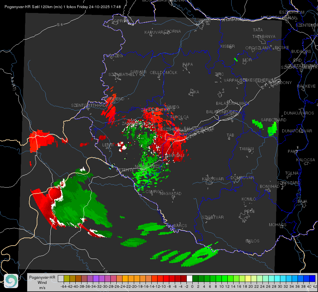This screenshot has width=318, height=292.
Task: Click the '-64' value on the legend scale
Action: click(63, 286)
